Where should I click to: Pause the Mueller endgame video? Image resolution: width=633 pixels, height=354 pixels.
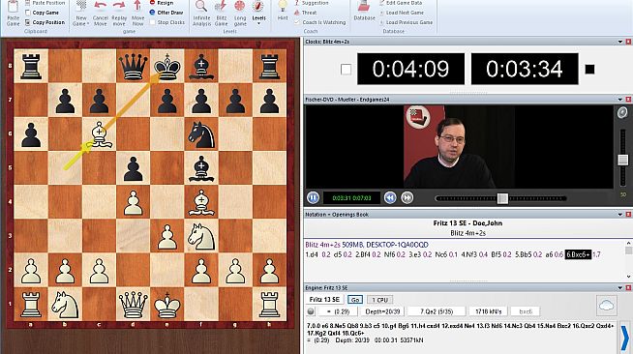click(x=313, y=197)
